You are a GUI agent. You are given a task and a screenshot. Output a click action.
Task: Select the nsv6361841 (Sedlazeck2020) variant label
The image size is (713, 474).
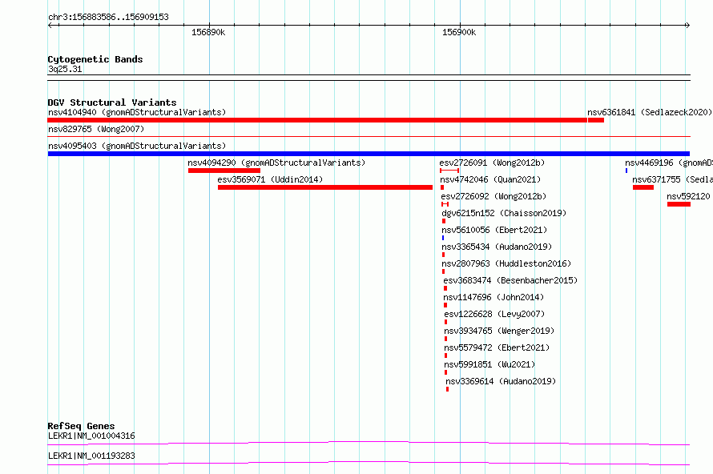[x=650, y=112]
